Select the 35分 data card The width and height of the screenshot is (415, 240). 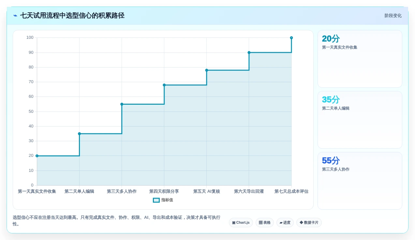(x=360, y=120)
